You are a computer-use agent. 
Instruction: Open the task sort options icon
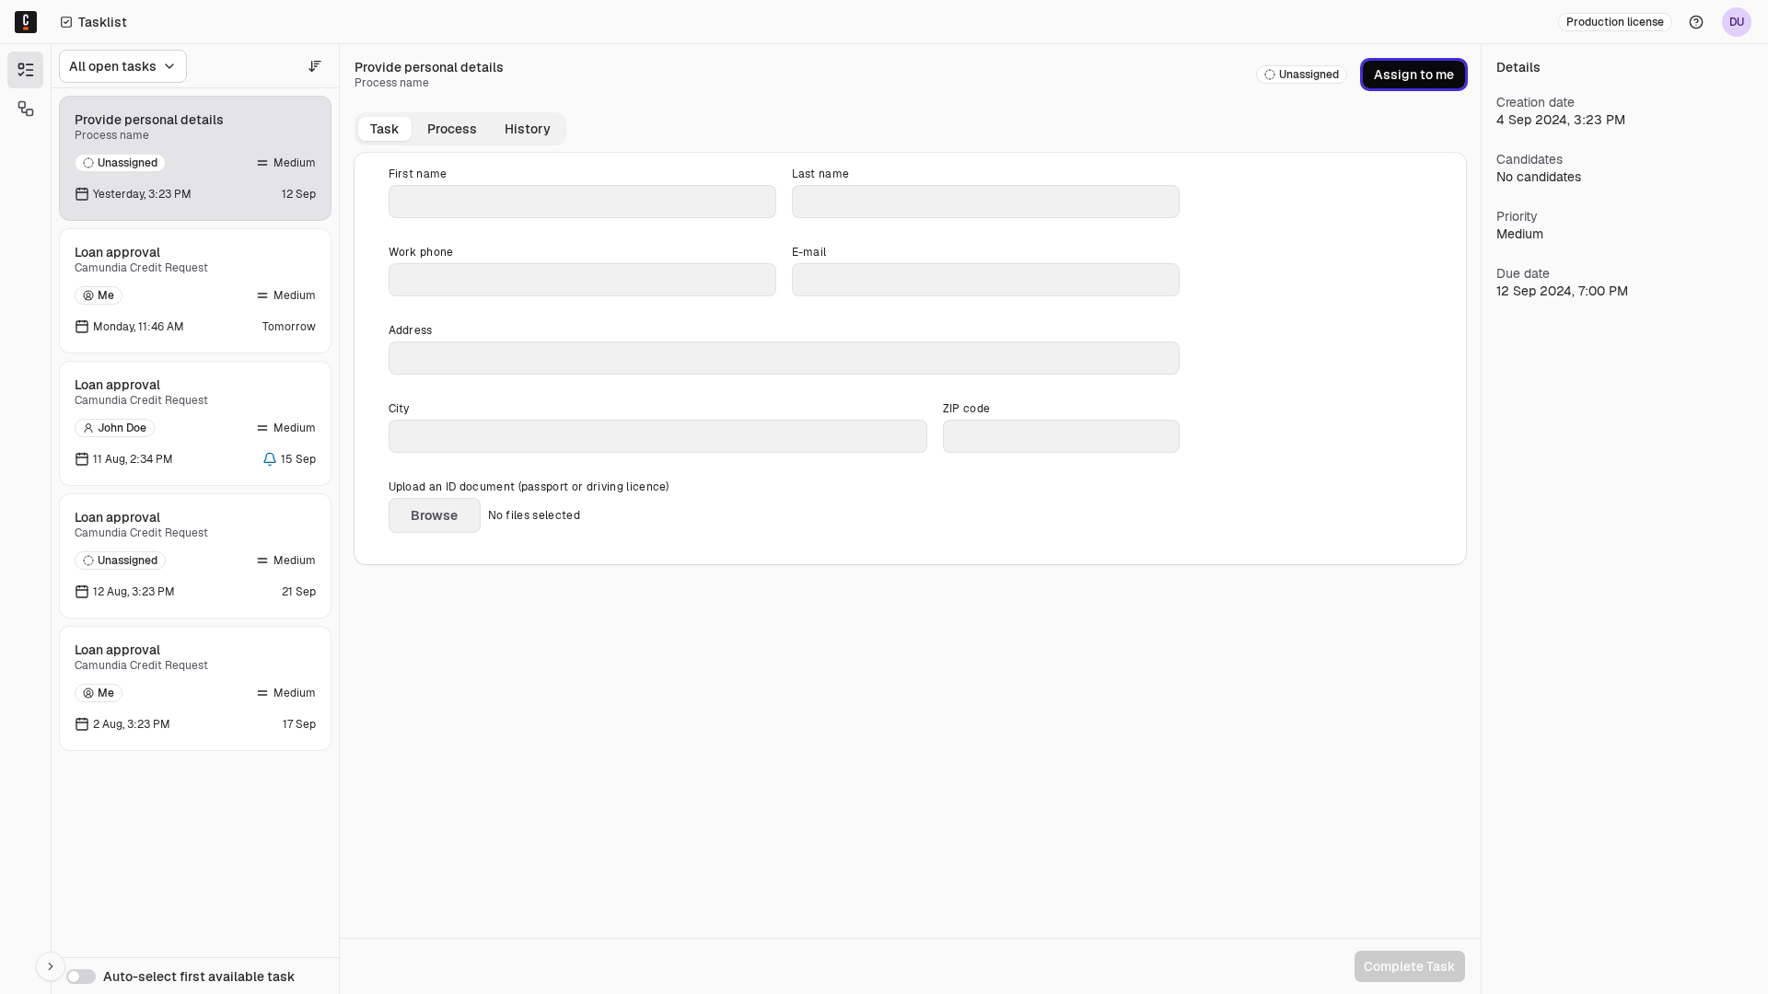[315, 66]
